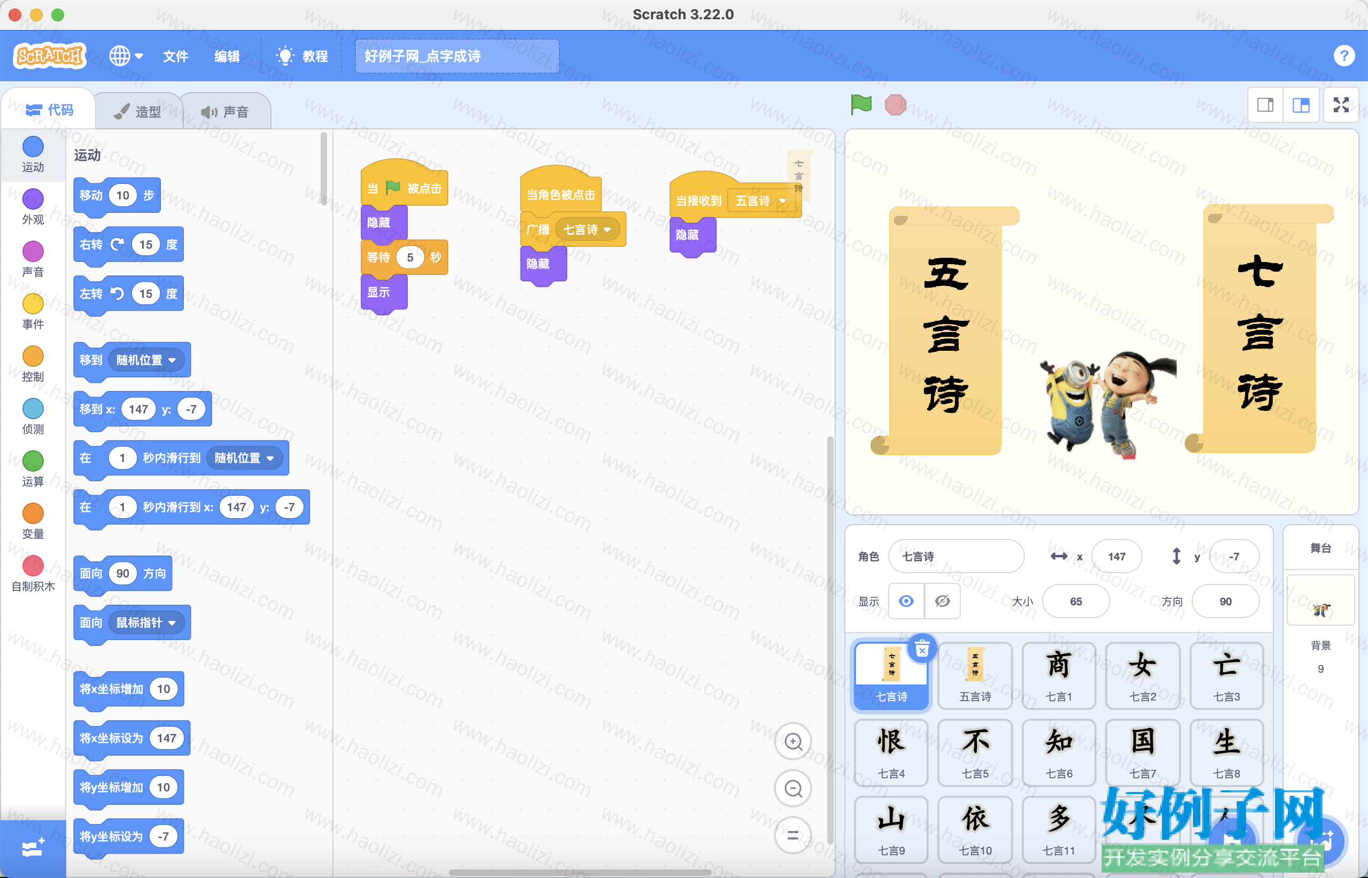Click the sprite x coordinate field
This screenshot has width=1368, height=878.
point(1117,556)
